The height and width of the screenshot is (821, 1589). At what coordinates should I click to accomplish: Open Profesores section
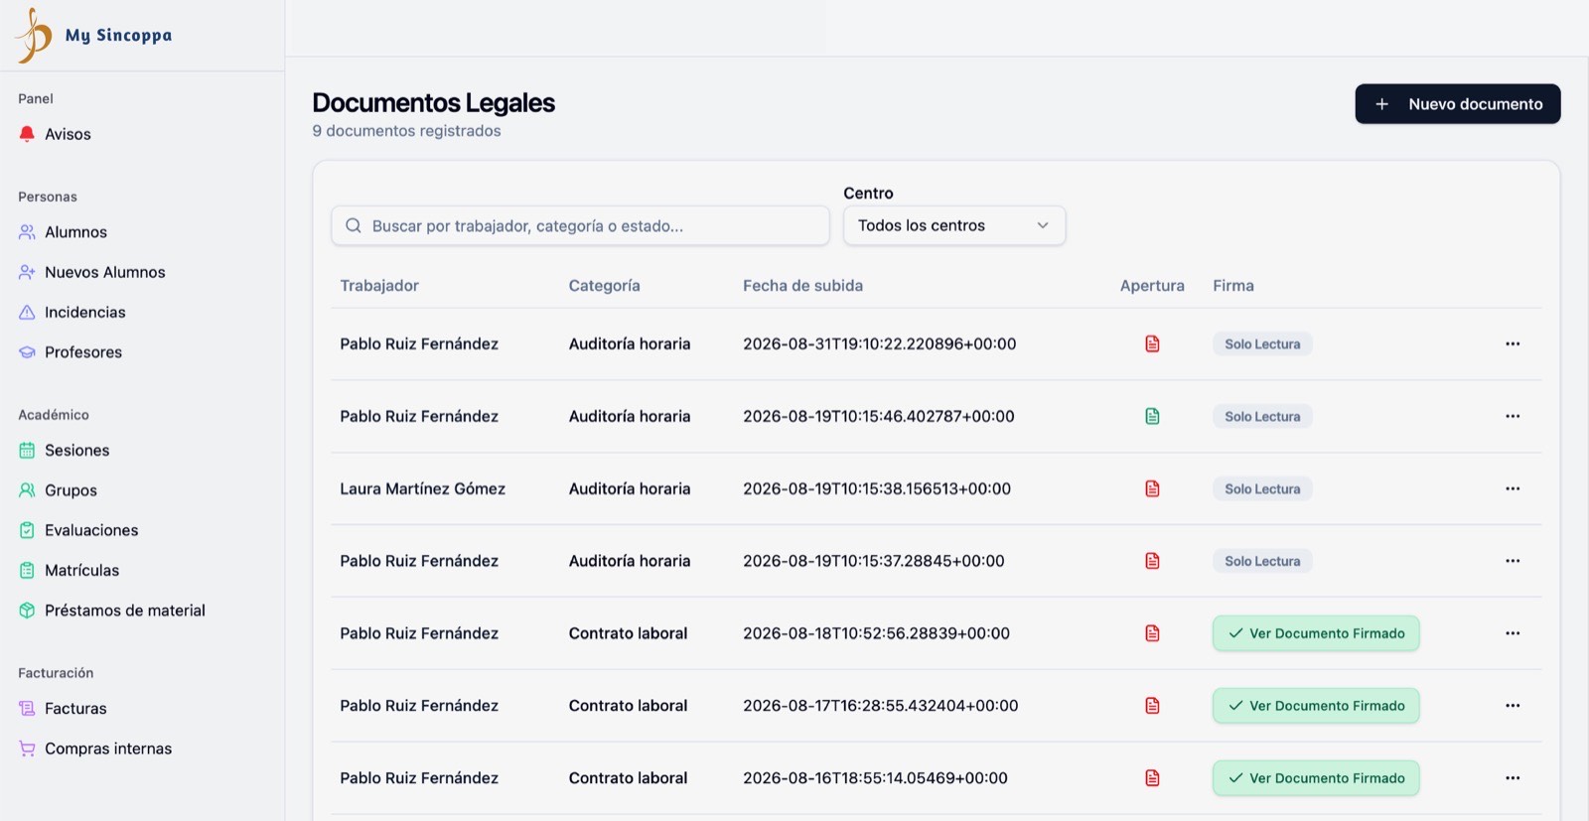(x=83, y=352)
